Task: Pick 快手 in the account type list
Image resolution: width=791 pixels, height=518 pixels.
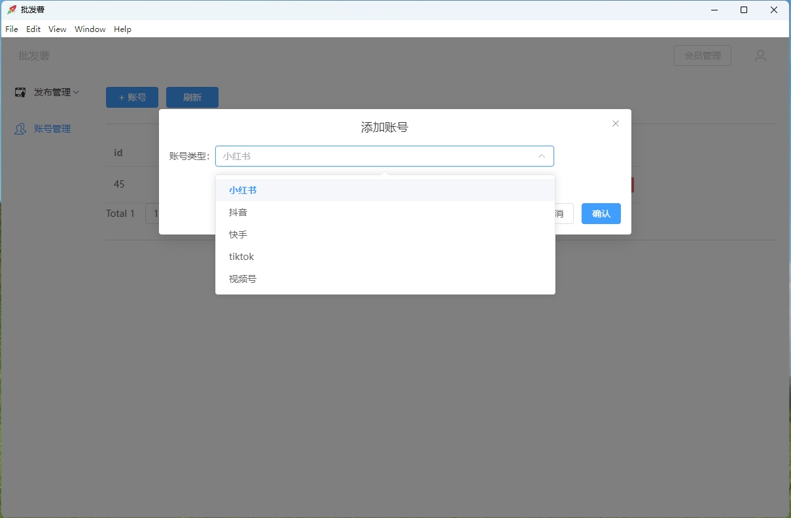Action: [385, 235]
